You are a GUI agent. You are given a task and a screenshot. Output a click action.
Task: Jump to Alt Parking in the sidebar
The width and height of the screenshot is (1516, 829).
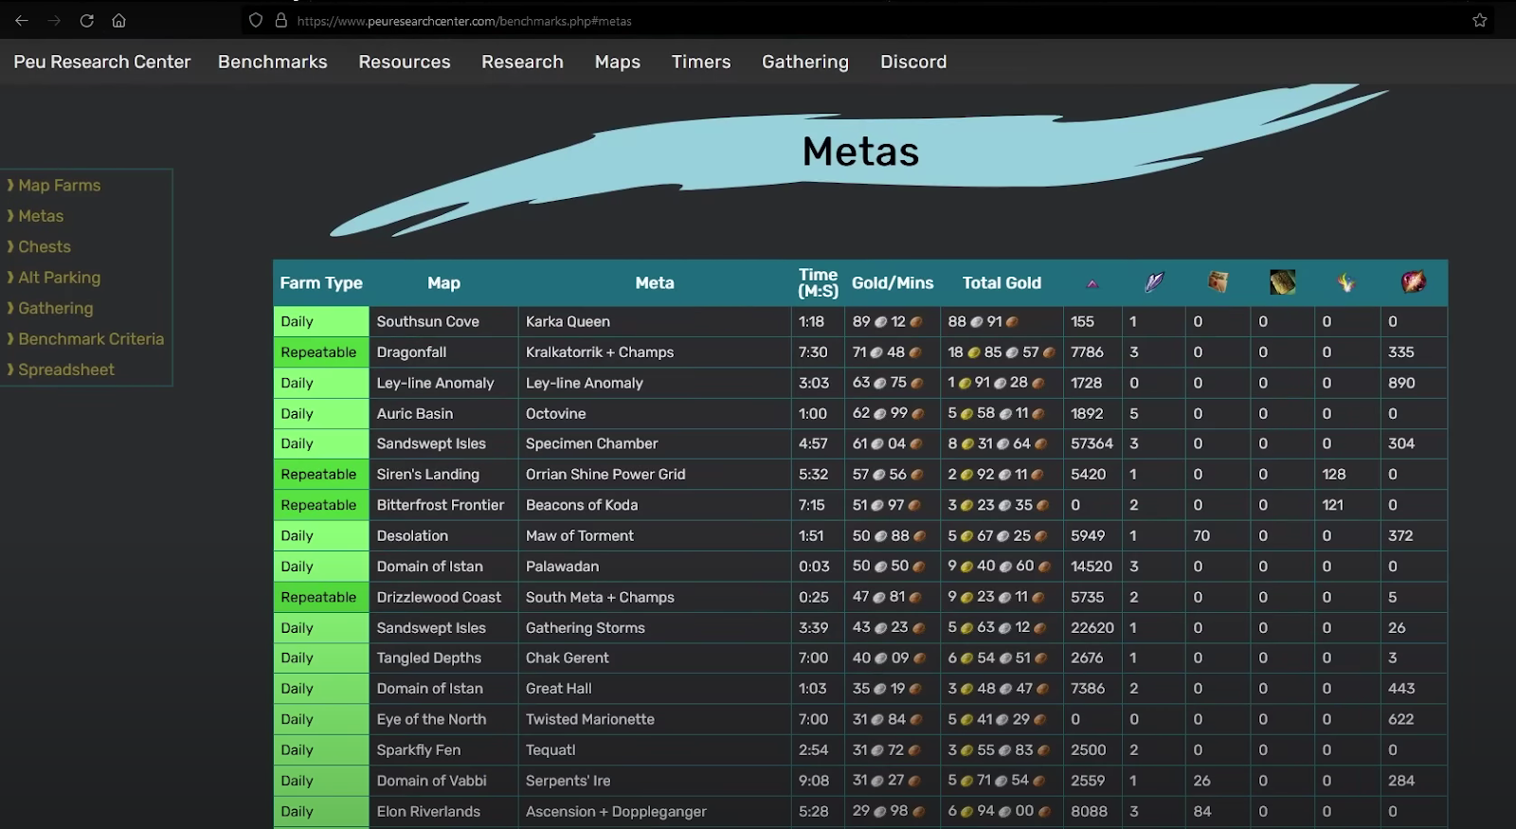coord(59,278)
